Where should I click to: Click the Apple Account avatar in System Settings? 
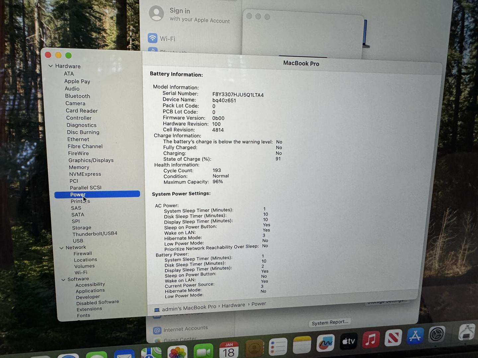coord(156,13)
